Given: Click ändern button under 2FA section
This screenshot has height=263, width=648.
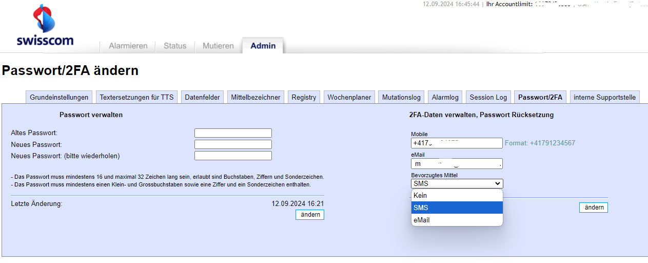Looking at the screenshot, I should click(594, 208).
